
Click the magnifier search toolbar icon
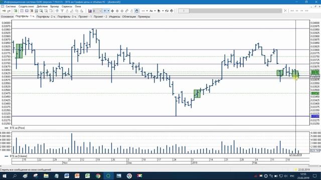(41, 11)
